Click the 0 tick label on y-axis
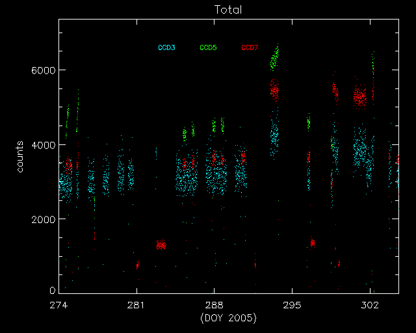The height and width of the screenshot is (333, 416). pyautogui.click(x=52, y=290)
